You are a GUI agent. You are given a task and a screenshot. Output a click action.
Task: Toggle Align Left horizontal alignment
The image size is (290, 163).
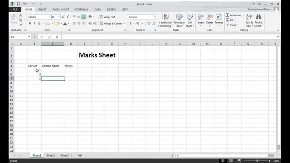pyautogui.click(x=74, y=24)
